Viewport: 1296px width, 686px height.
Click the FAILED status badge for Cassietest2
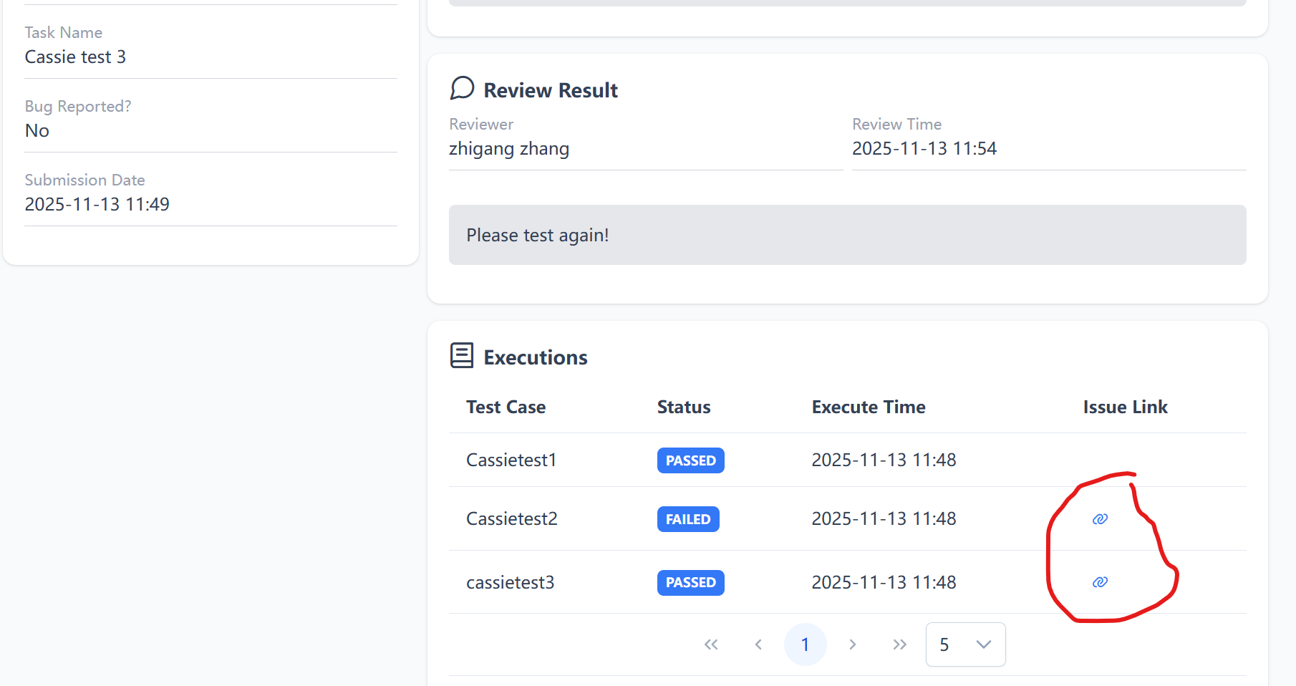coord(687,519)
